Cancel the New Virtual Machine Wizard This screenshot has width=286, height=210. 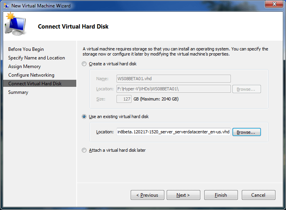(x=258, y=195)
